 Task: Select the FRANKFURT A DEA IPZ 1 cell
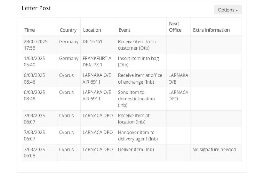pyautogui.click(x=97, y=62)
